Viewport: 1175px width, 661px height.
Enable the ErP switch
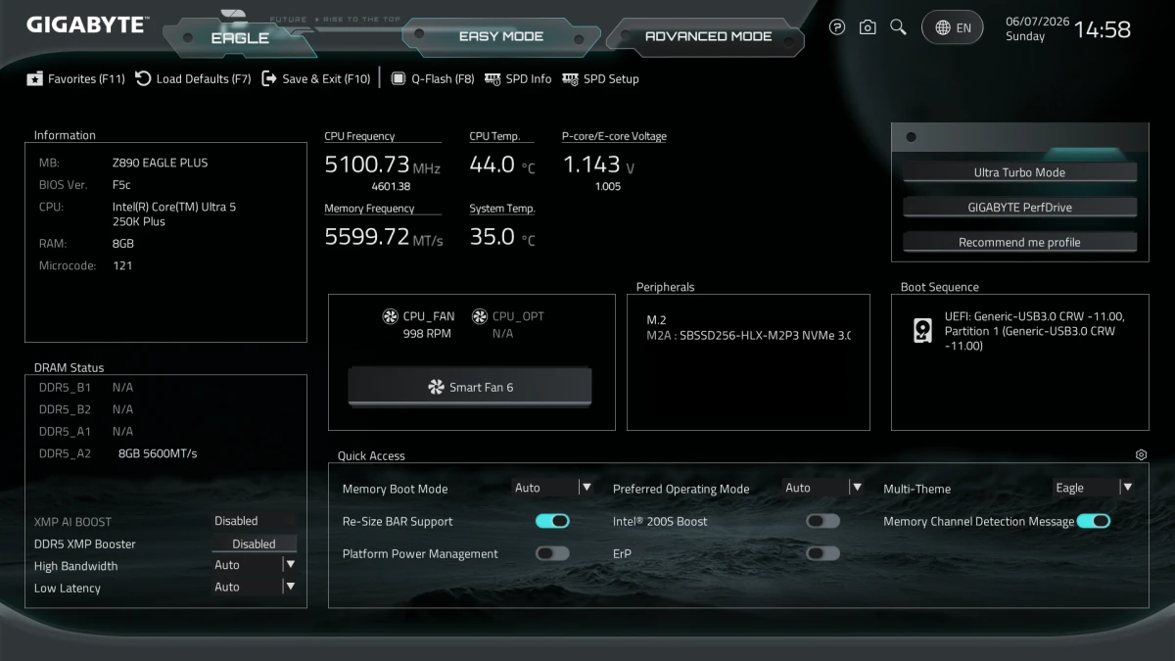(822, 553)
